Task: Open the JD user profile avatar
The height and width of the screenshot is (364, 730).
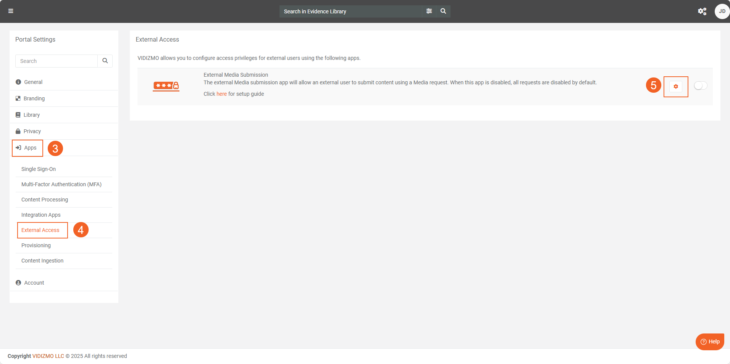Action: (722, 11)
